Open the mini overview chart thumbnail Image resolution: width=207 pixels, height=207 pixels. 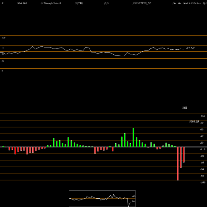pyautogui.click(x=102, y=198)
